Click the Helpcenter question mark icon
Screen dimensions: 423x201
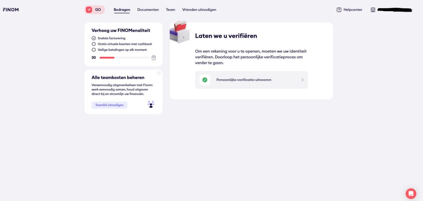point(339,9)
